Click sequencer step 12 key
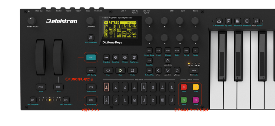The image size is (275, 126). (134, 100)
